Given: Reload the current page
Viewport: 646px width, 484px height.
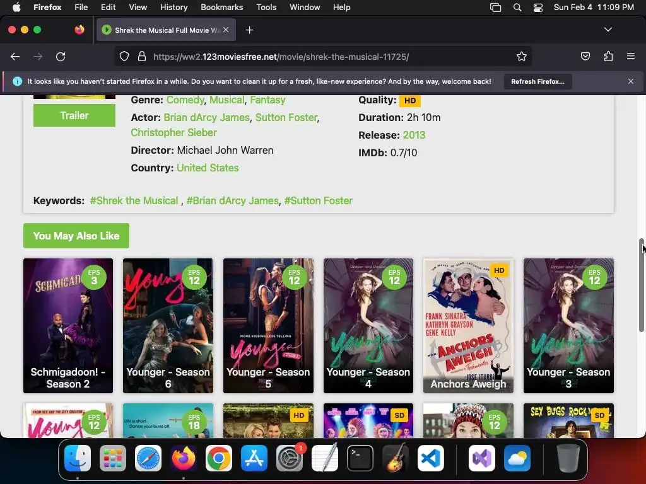Looking at the screenshot, I should click(x=61, y=56).
